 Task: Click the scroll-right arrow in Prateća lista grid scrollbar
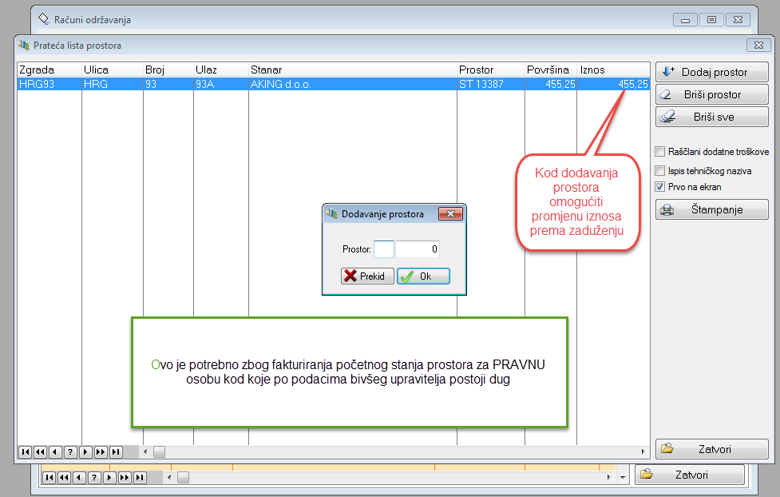(x=643, y=451)
